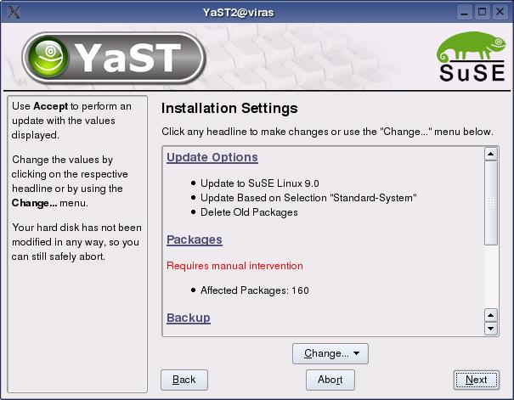Click 'Affected Packages: 160' entry
Image resolution: width=514 pixels, height=400 pixels.
tap(255, 290)
